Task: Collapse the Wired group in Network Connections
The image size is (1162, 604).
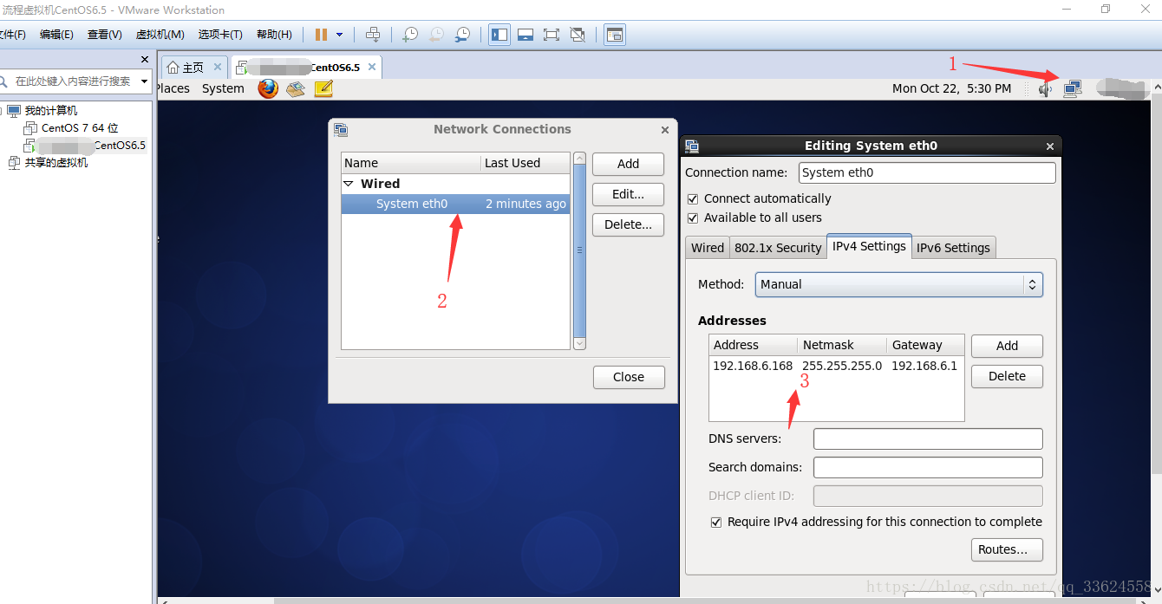Action: point(349,184)
